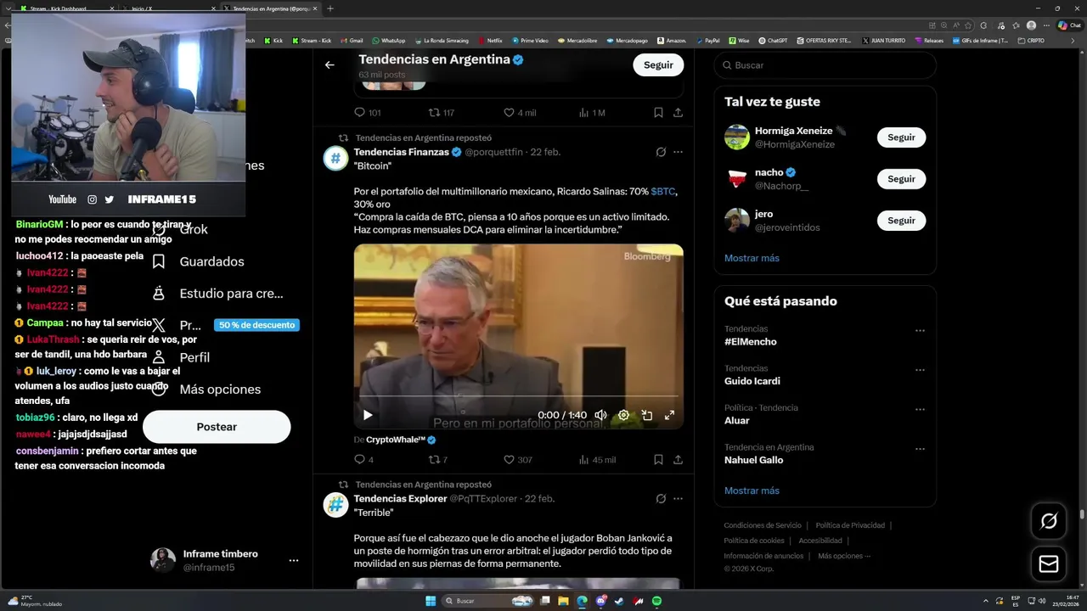Open more options on Tendencias Finanzas post
Image resolution: width=1087 pixels, height=611 pixels.
[678, 152]
